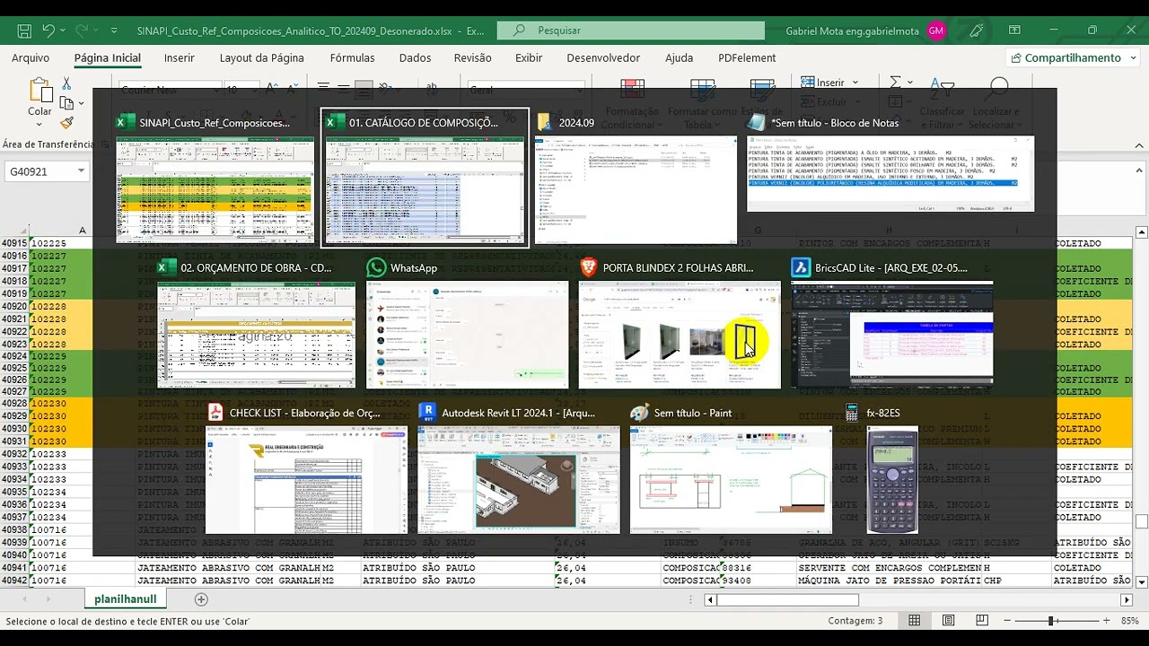Viewport: 1149px width, 646px height.
Task: Switch to Page Layout view in status bar
Action: [x=948, y=621]
